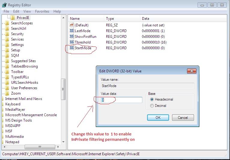The width and height of the screenshot is (230, 160).
Task: Click the (Default) string value icon
Action: [x=71, y=25]
